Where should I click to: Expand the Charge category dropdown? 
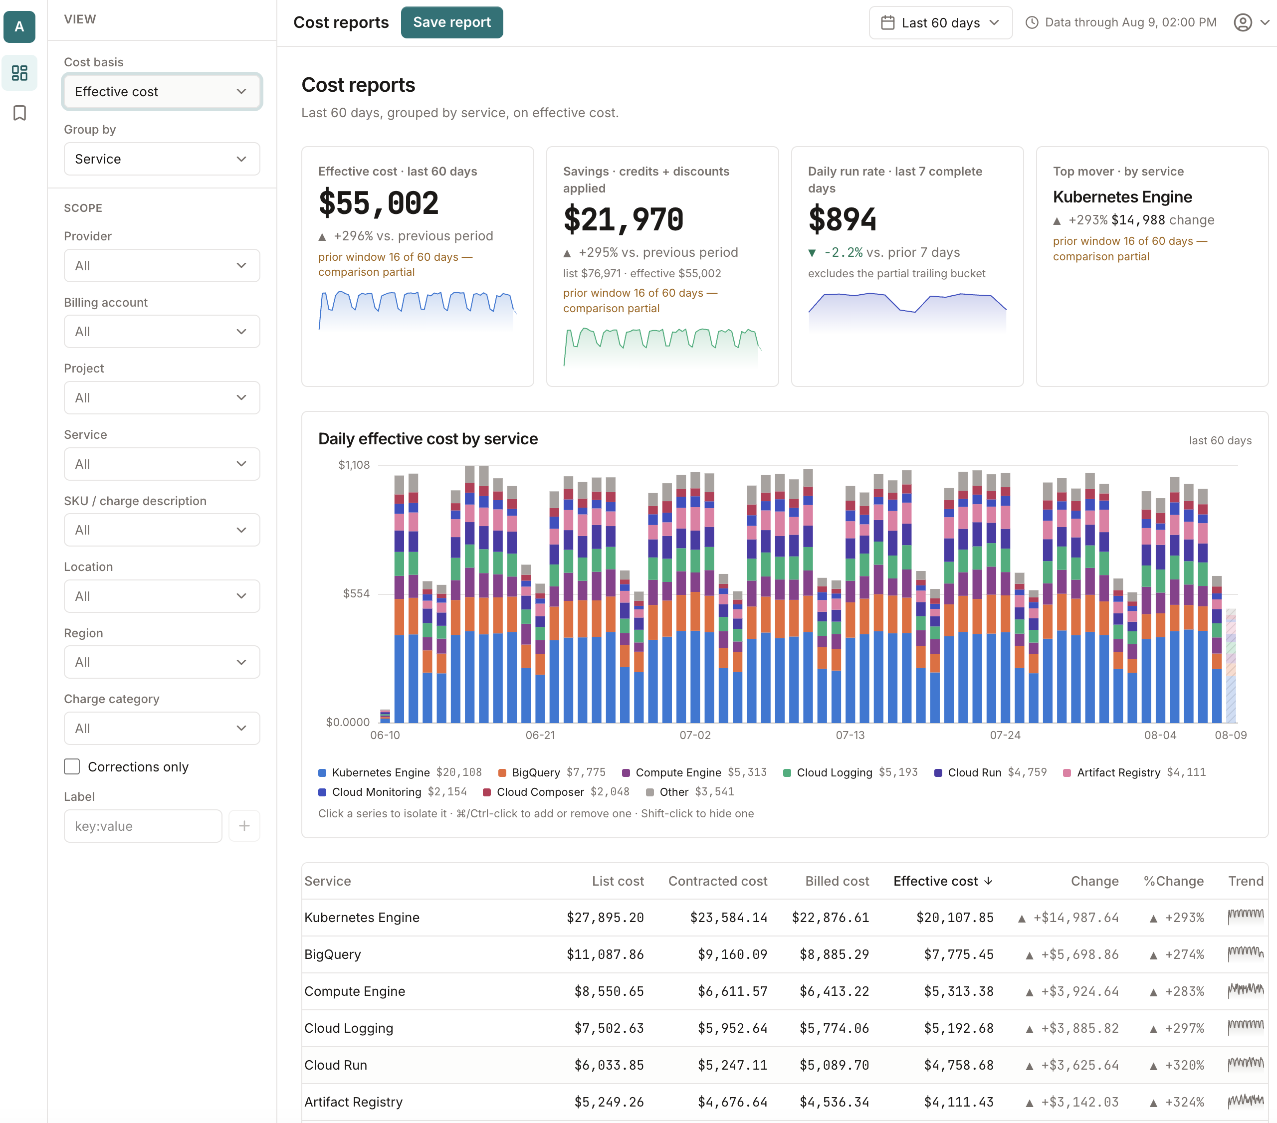click(162, 728)
